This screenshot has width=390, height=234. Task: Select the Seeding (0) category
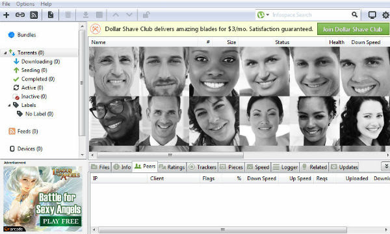34,70
